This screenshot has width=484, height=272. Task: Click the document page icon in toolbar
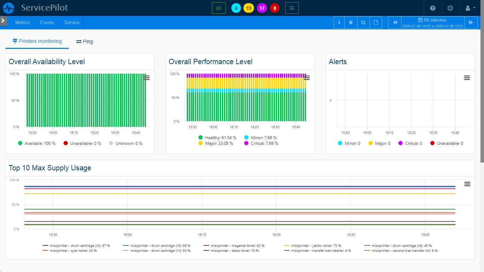[376, 23]
